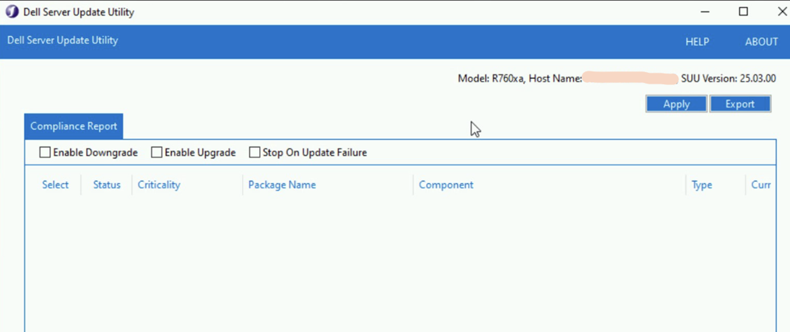Image resolution: width=790 pixels, height=332 pixels.
Task: Maximize the Dell Server Update Utility window
Action: pos(743,12)
